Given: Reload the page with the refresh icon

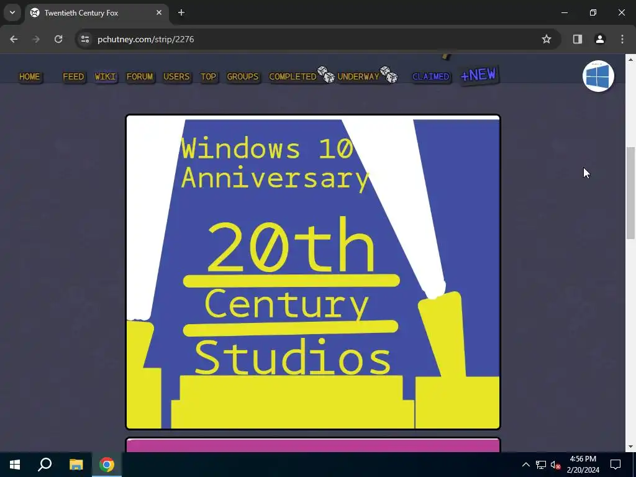Looking at the screenshot, I should pos(58,39).
